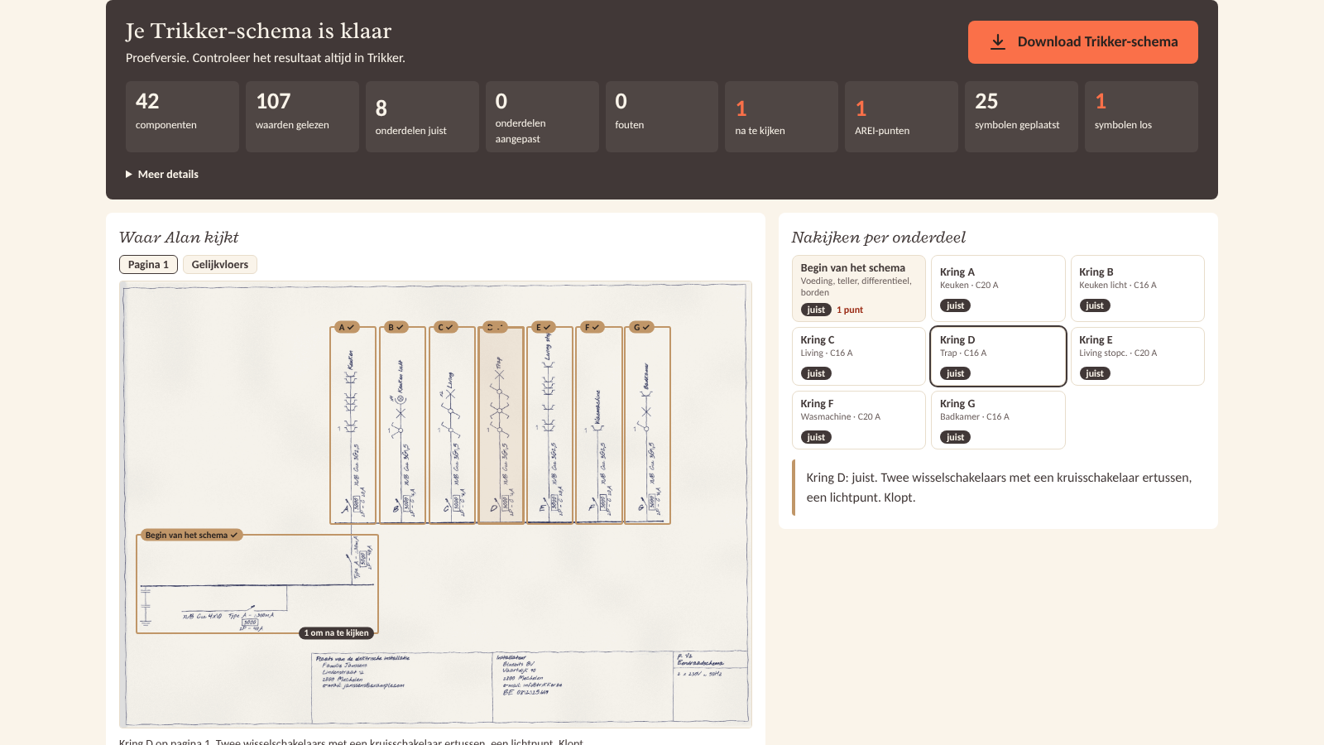Click the '42 componenten' stat tile
Viewport: 1324px width, 745px height.
(182, 117)
